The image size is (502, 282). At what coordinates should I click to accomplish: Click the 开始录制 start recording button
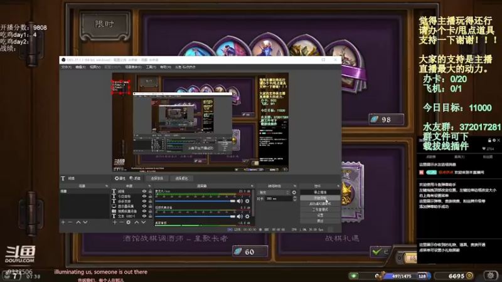click(x=320, y=198)
